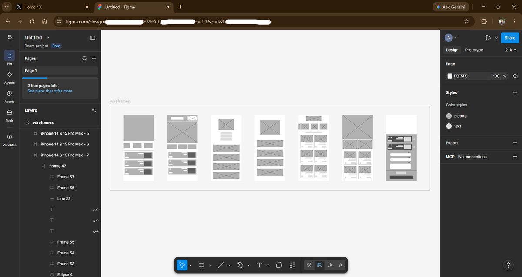The height and width of the screenshot is (277, 522).
Task: Search pages with the magnifier icon
Action: point(84,58)
